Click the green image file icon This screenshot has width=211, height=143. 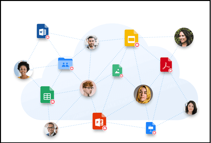pyautogui.click(x=117, y=70)
